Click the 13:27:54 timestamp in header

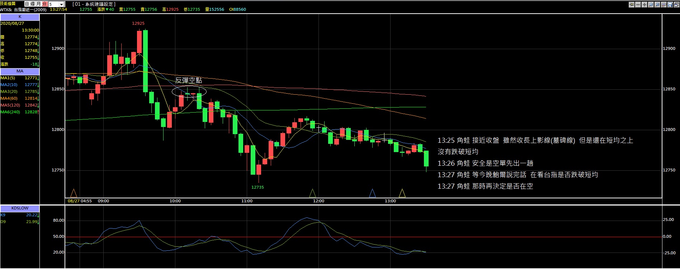point(58,9)
